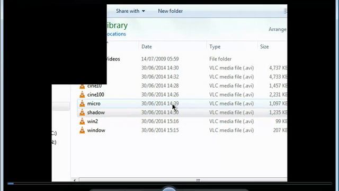Click the size value 1,457 KB

coord(278,86)
